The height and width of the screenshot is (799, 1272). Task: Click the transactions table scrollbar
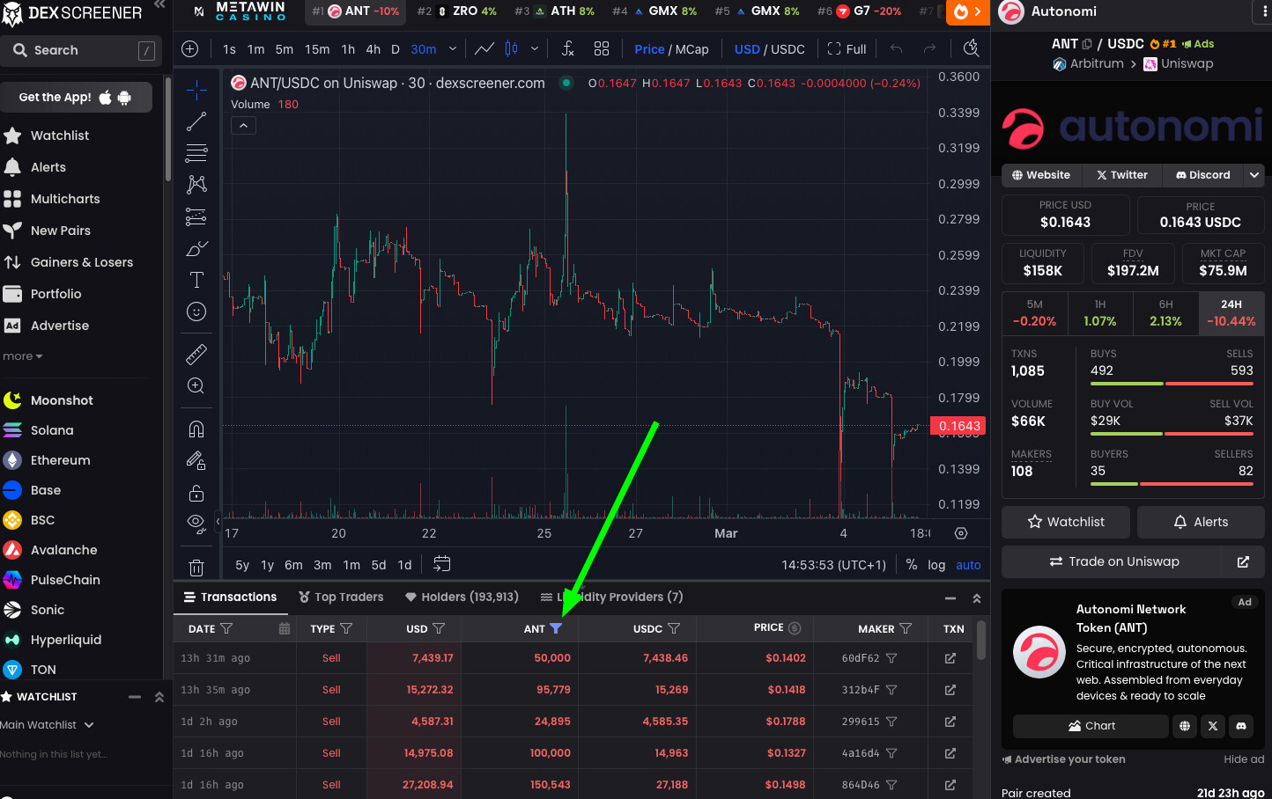click(x=980, y=640)
